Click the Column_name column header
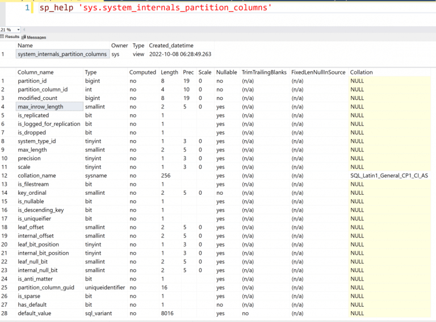The width and height of the screenshot is (436, 322). [x=35, y=72]
